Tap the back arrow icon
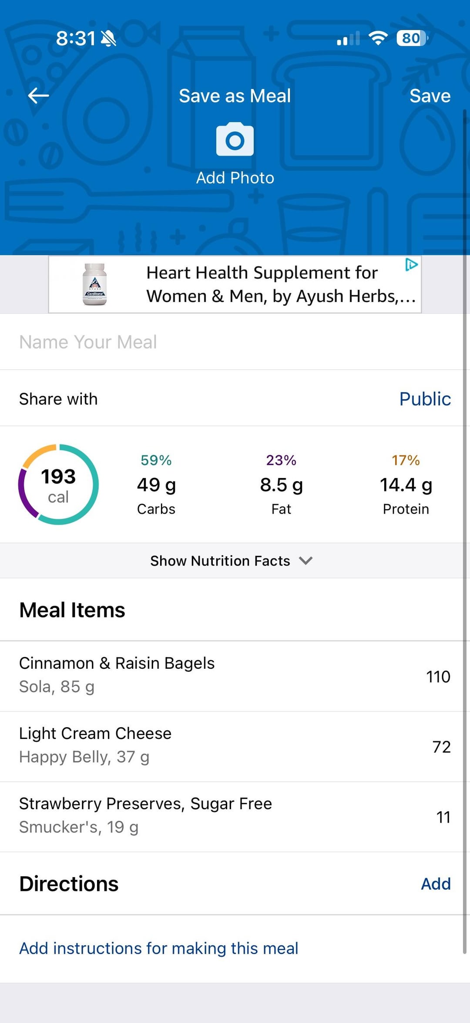470x1023 pixels. (38, 95)
